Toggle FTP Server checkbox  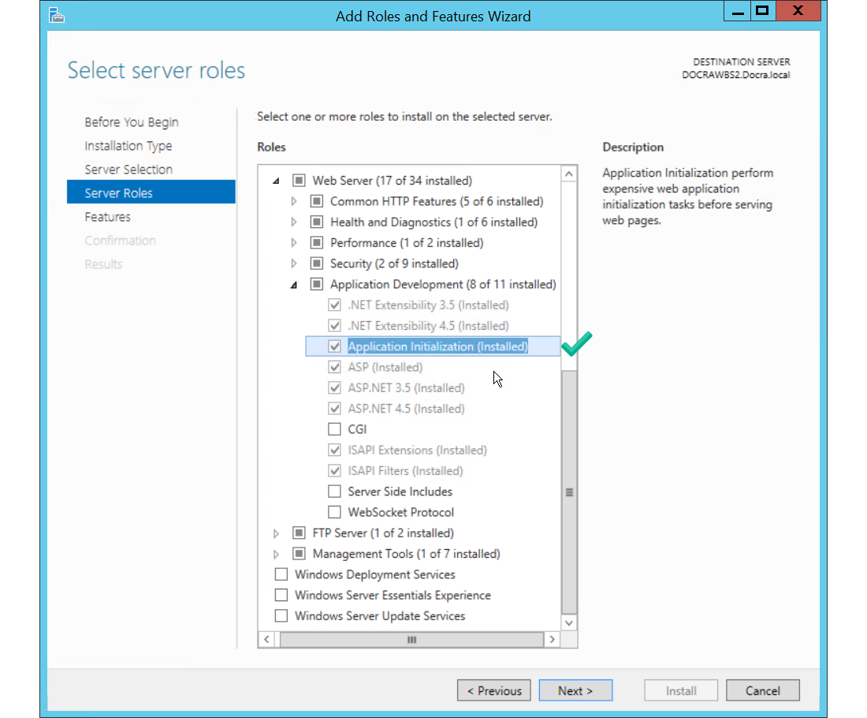300,533
